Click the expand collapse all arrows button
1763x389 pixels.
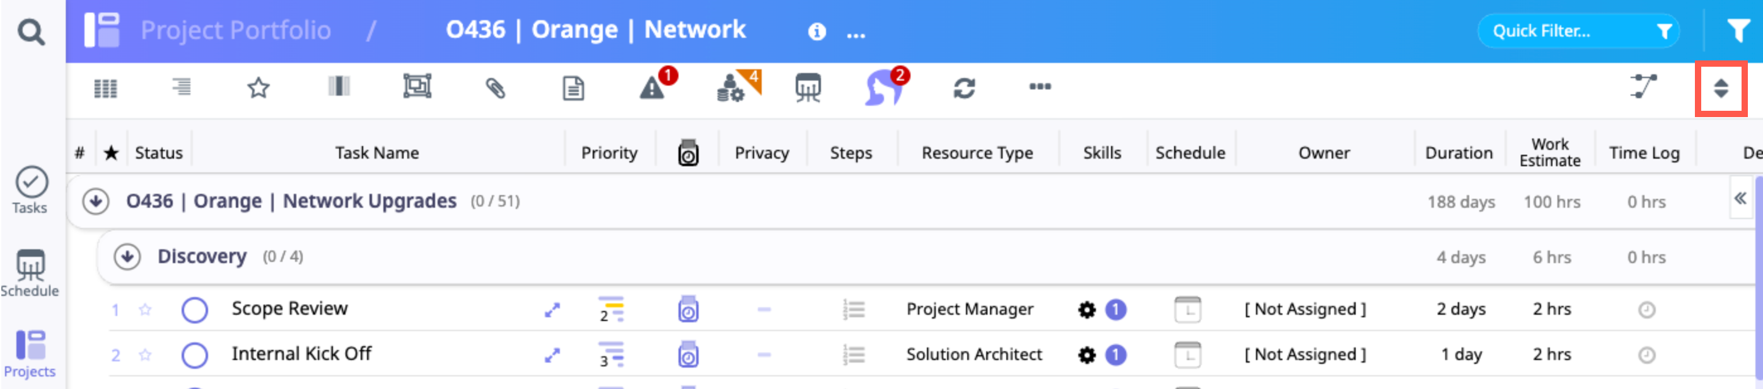[x=1721, y=88]
